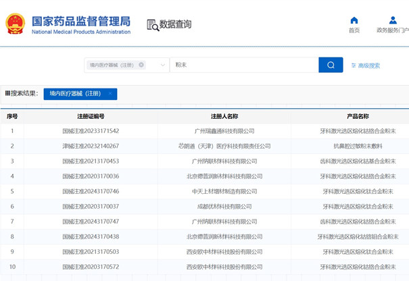Click the 注册人名称 column header
Image resolution: width=409 pixels, height=281 pixels.
(224, 116)
